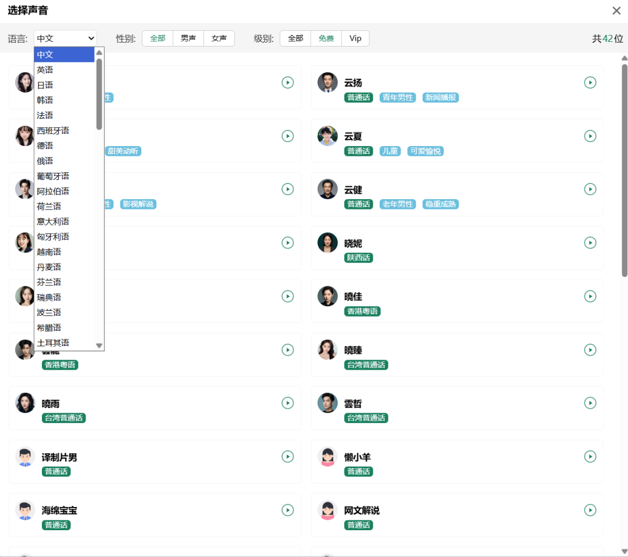This screenshot has height=557, width=628.
Task: Click language list scroll-down arrow
Action: pyautogui.click(x=99, y=345)
